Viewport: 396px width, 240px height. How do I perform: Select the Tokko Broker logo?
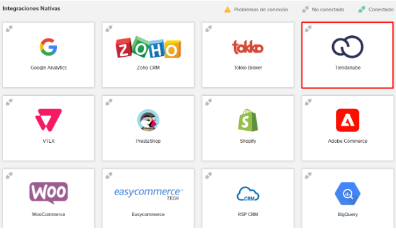pyautogui.click(x=248, y=47)
